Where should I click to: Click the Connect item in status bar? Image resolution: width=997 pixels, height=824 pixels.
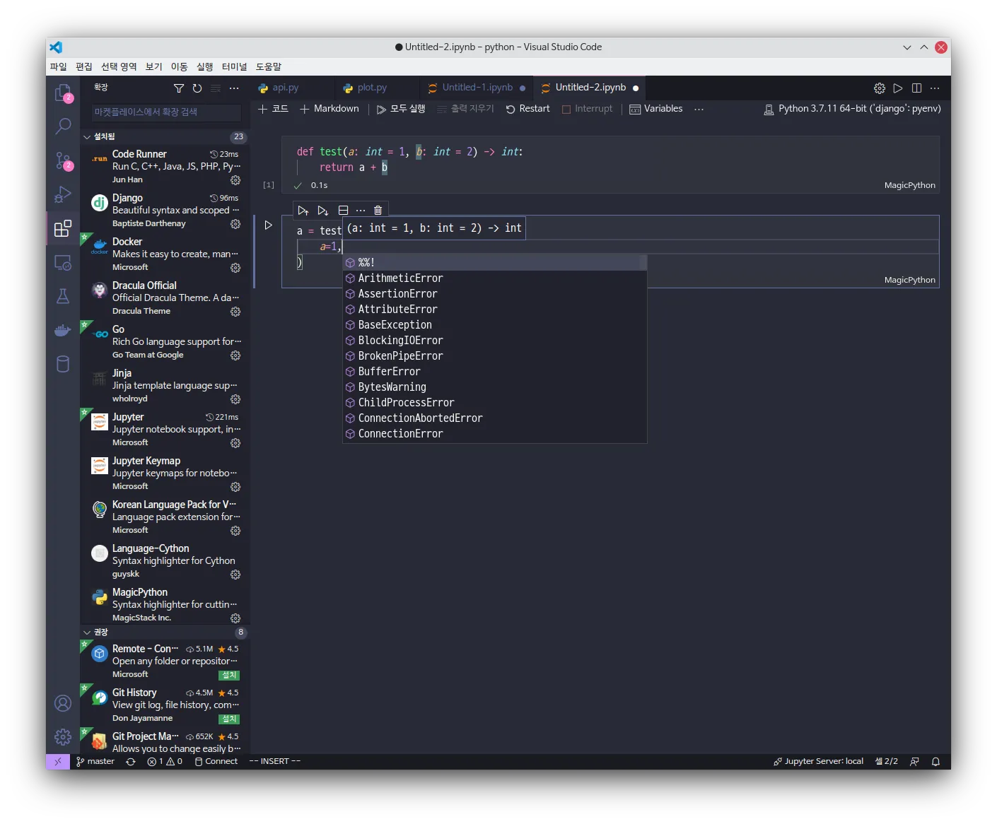click(x=216, y=762)
